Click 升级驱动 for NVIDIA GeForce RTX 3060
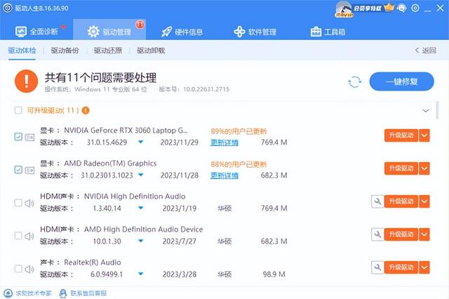 click(x=401, y=135)
